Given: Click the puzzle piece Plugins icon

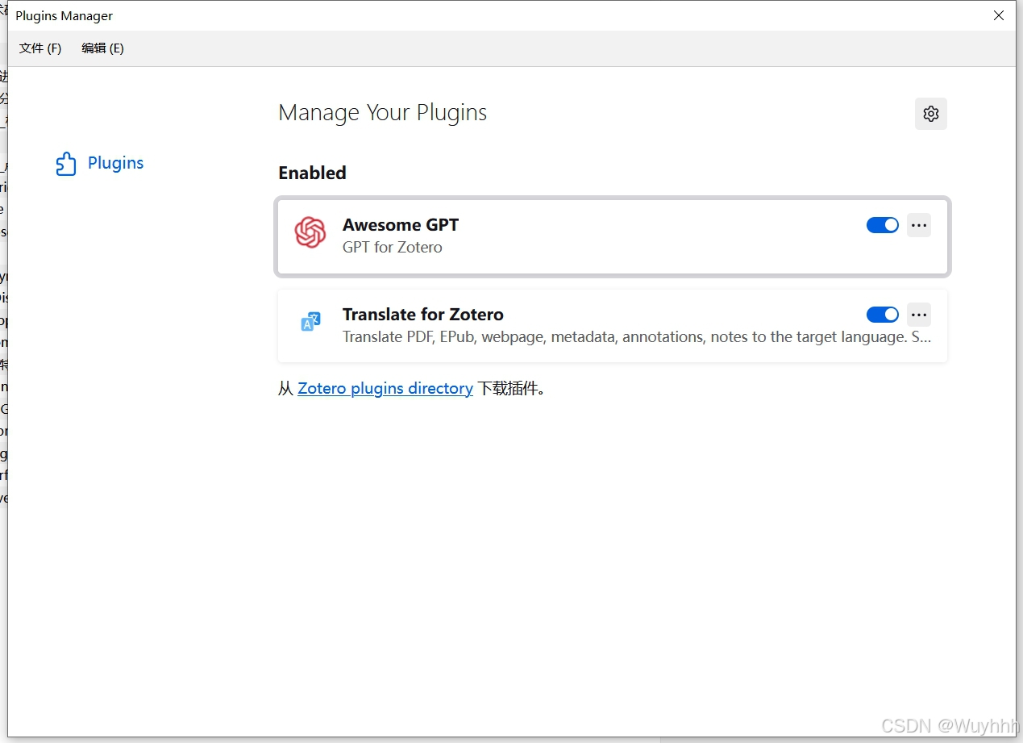Looking at the screenshot, I should [x=66, y=164].
